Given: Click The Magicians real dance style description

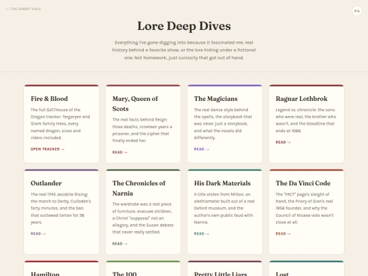Looking at the screenshot, I should pos(223,123).
